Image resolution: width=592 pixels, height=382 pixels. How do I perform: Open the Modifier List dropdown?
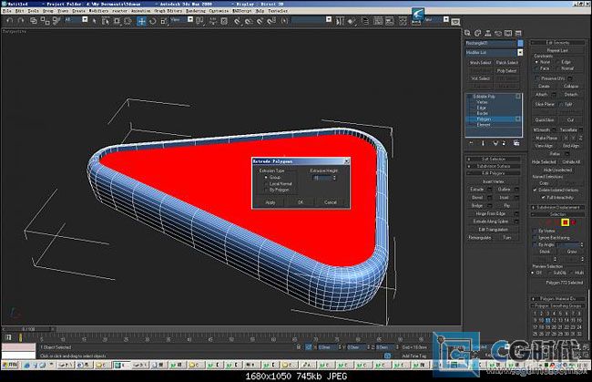coord(520,53)
